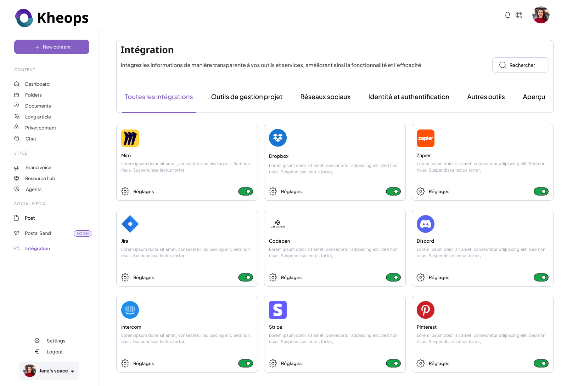
Task: Open the Zapier settings gear icon
Action: point(421,191)
